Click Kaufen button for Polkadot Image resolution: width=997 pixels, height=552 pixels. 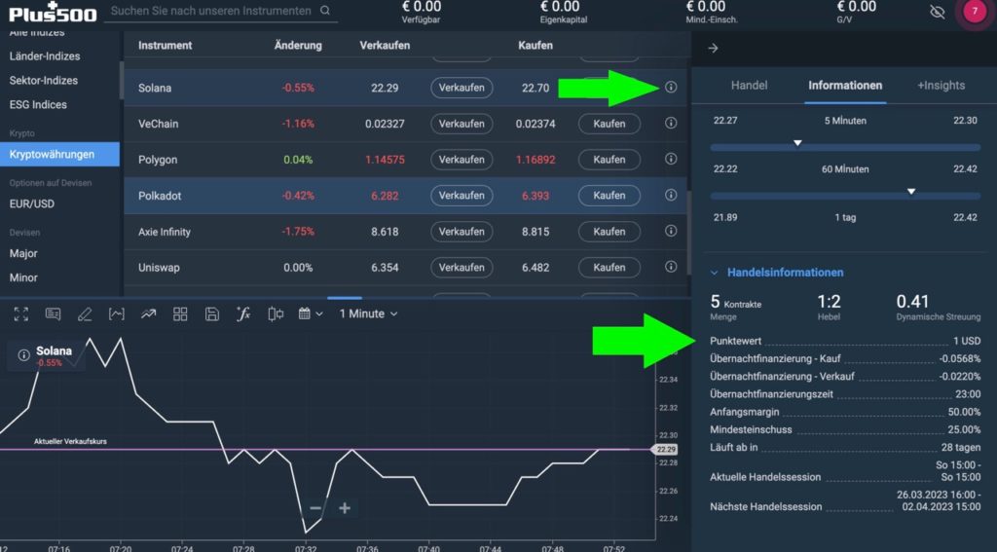coord(609,196)
